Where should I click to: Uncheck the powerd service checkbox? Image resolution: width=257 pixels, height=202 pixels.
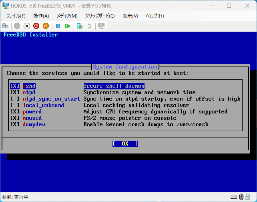(15, 111)
